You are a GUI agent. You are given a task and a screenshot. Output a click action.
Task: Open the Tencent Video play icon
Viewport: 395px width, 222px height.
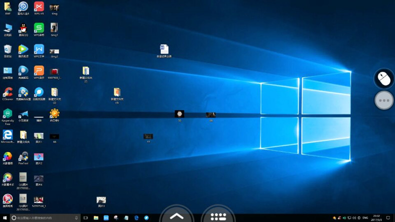(23, 49)
